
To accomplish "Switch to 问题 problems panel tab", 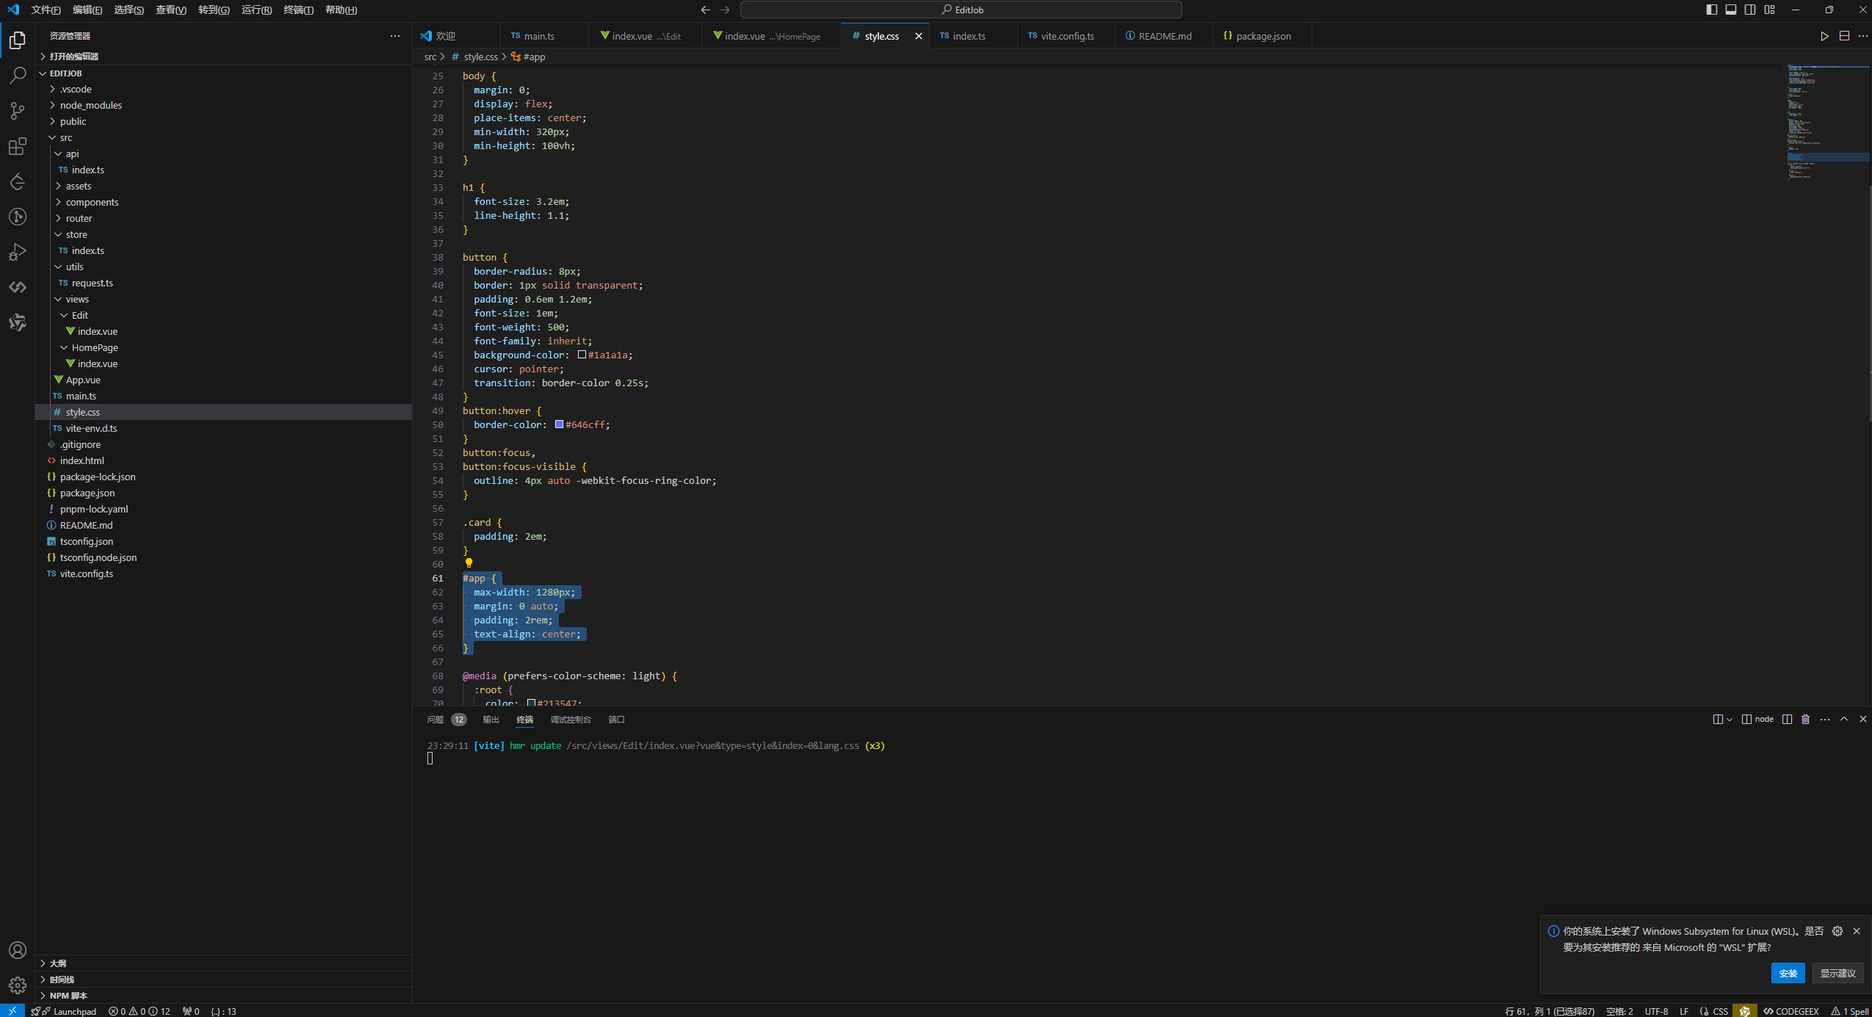I will click(x=447, y=720).
